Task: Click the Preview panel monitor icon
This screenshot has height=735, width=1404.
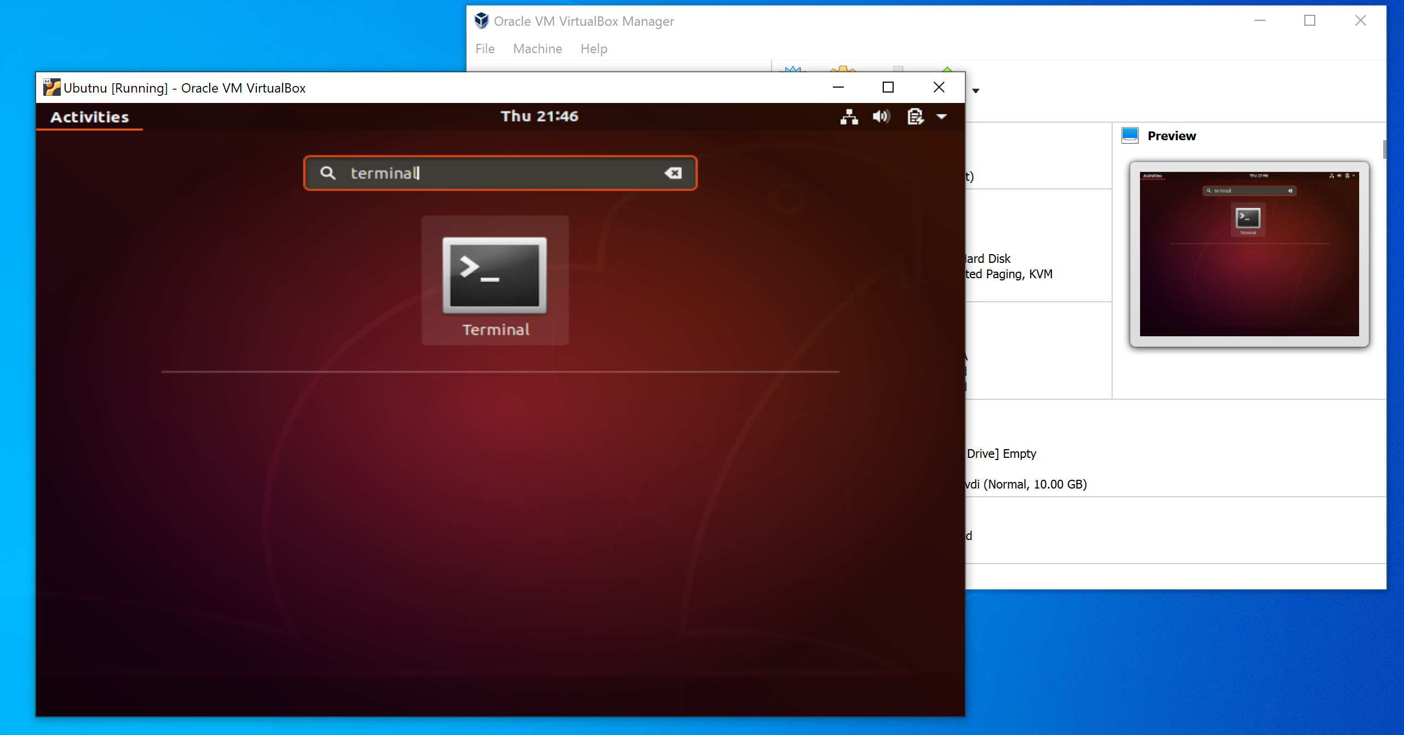Action: 1130,135
